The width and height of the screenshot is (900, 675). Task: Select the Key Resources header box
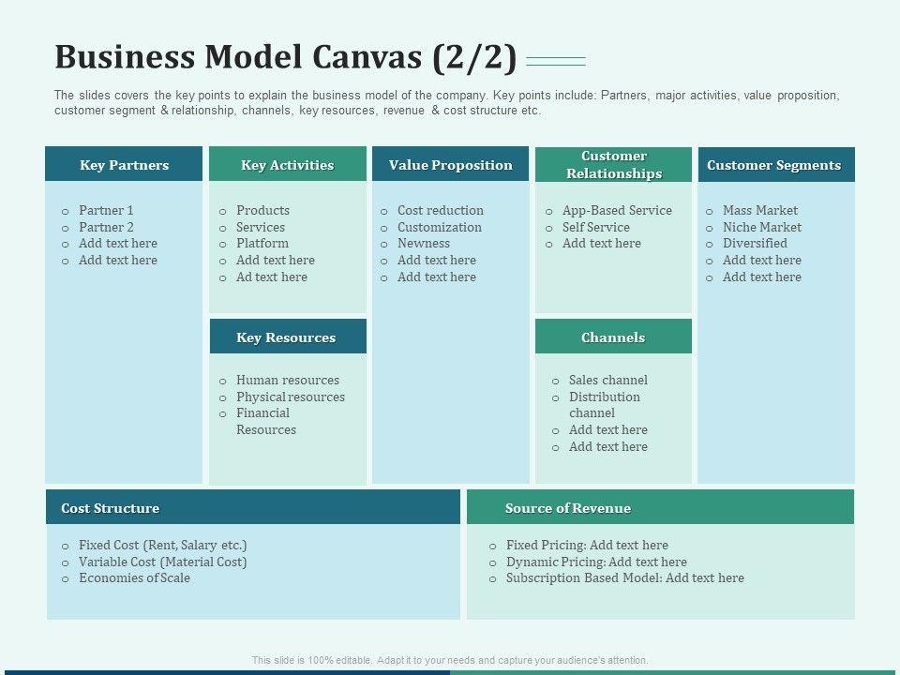click(x=287, y=337)
